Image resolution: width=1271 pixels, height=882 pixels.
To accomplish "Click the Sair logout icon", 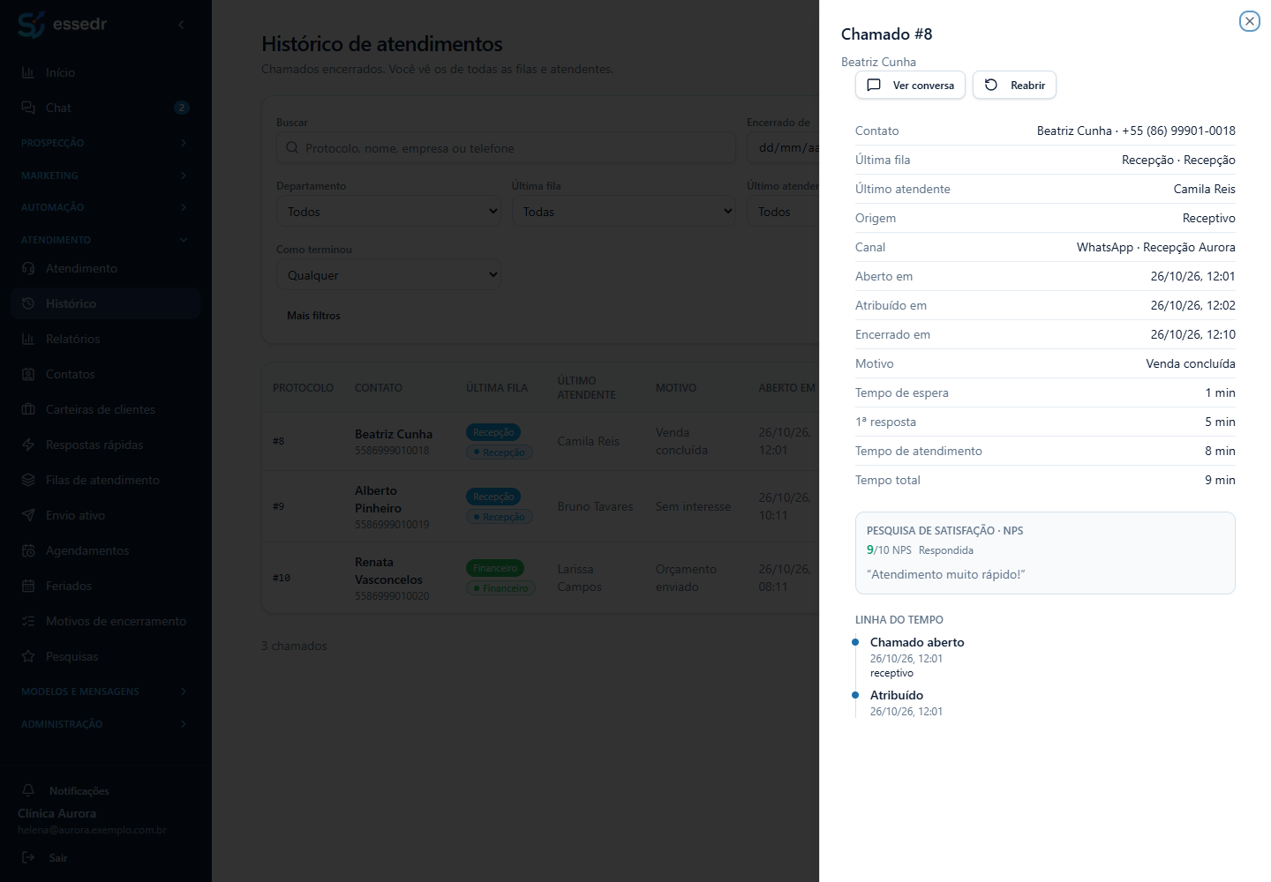I will coord(28,857).
